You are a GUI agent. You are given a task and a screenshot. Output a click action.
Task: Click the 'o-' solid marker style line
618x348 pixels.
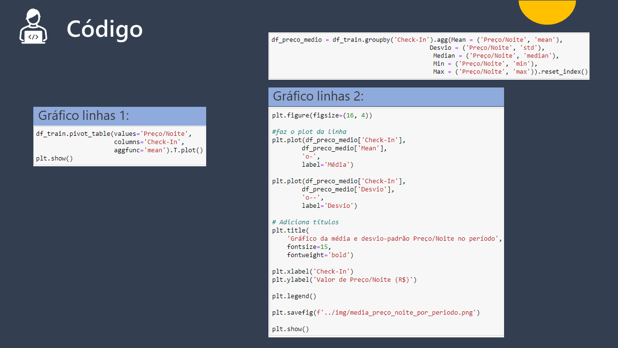tap(311, 157)
